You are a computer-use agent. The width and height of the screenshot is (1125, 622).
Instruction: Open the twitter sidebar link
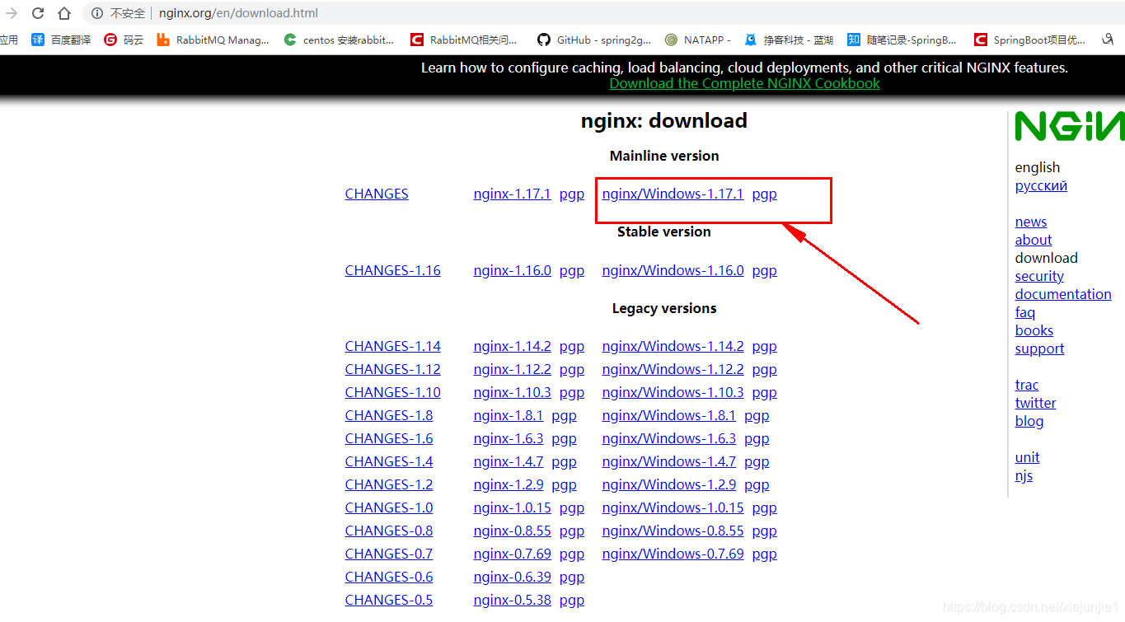(x=1035, y=403)
